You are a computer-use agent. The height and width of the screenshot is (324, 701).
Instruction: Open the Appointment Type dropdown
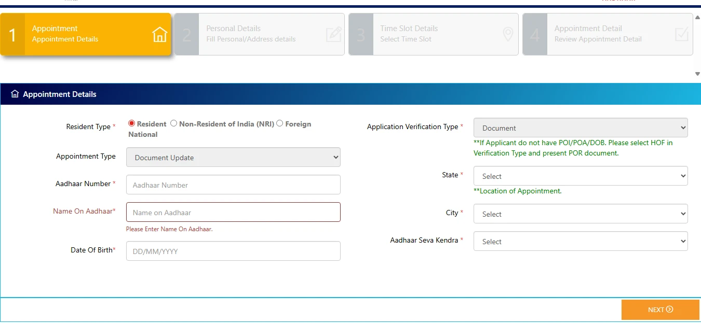pyautogui.click(x=233, y=157)
